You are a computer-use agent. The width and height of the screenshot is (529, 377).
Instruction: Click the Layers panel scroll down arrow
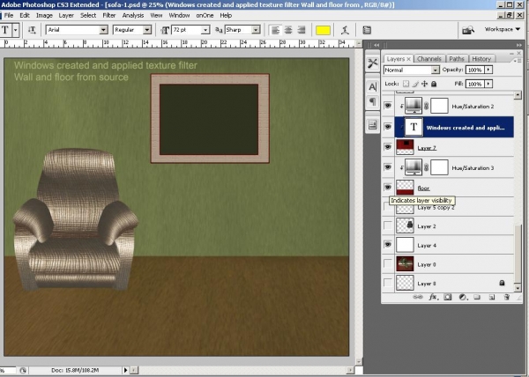point(518,288)
